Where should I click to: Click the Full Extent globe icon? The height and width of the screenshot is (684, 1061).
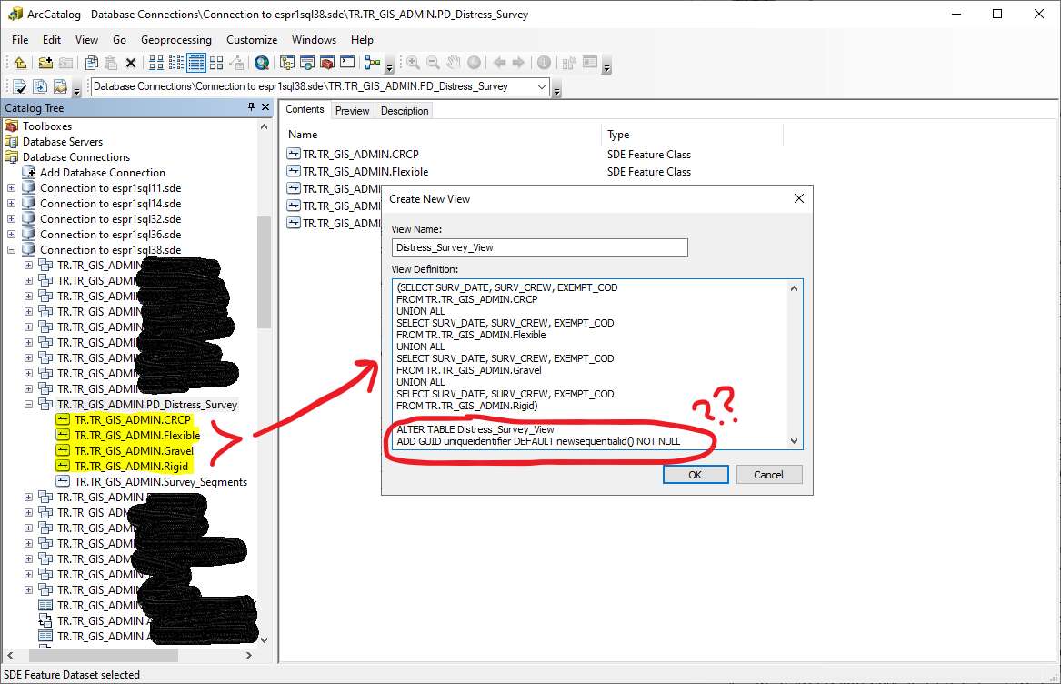click(474, 63)
